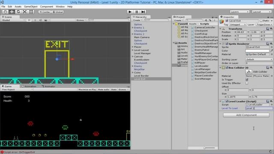Screen dimensions: 274x154
Task: Select the KillPlayer script
Action: point(200,63)
